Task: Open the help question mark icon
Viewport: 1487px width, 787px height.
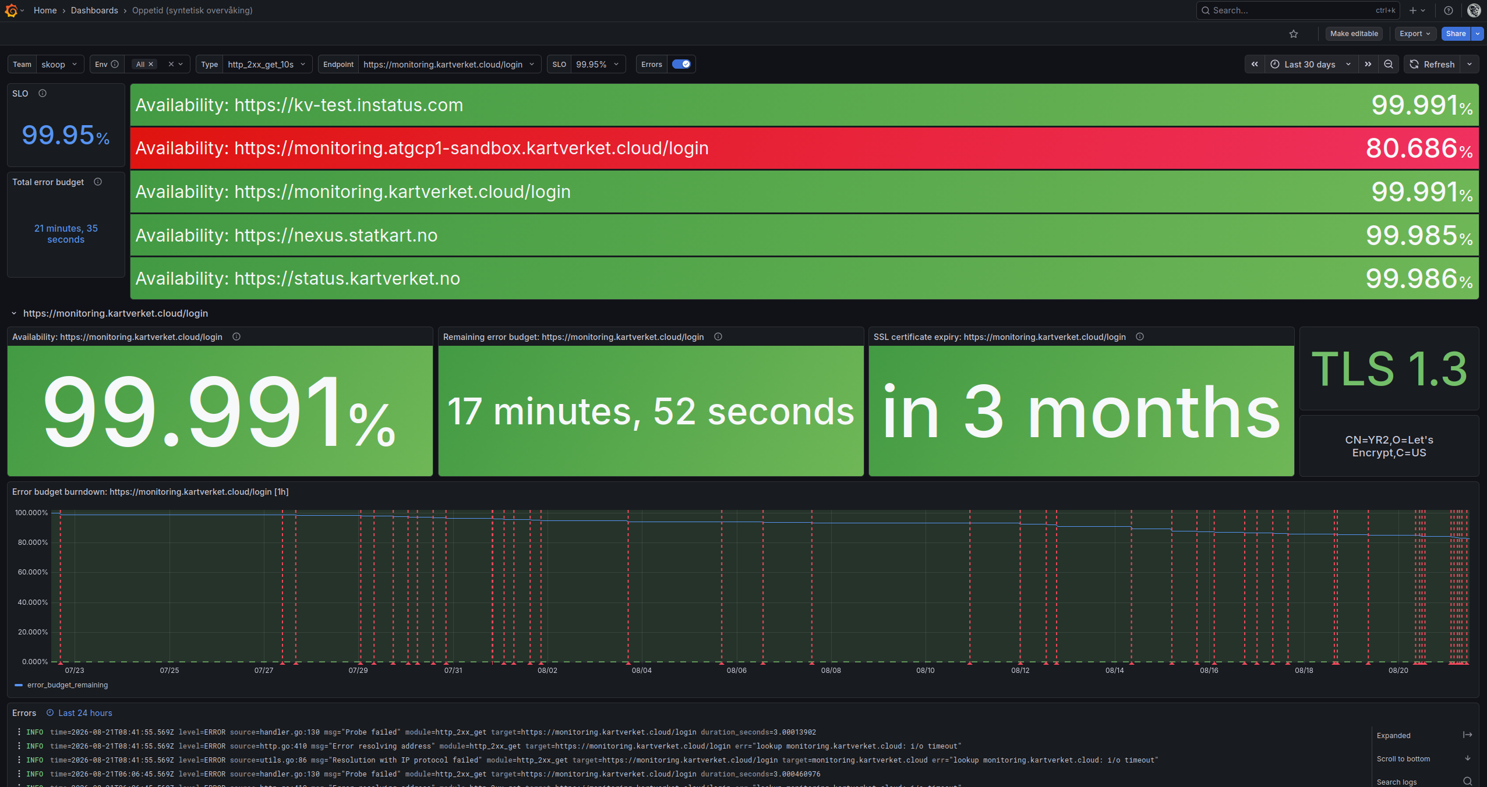Action: coord(1449,10)
